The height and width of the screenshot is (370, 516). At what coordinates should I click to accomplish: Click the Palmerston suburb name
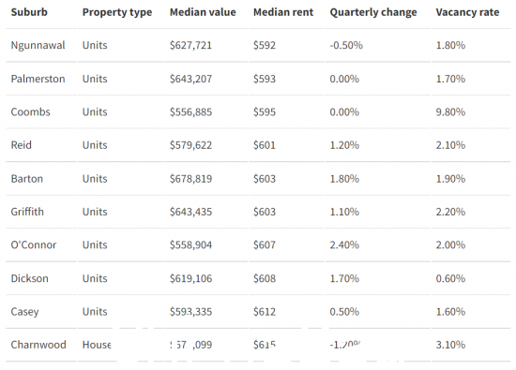[x=38, y=79]
